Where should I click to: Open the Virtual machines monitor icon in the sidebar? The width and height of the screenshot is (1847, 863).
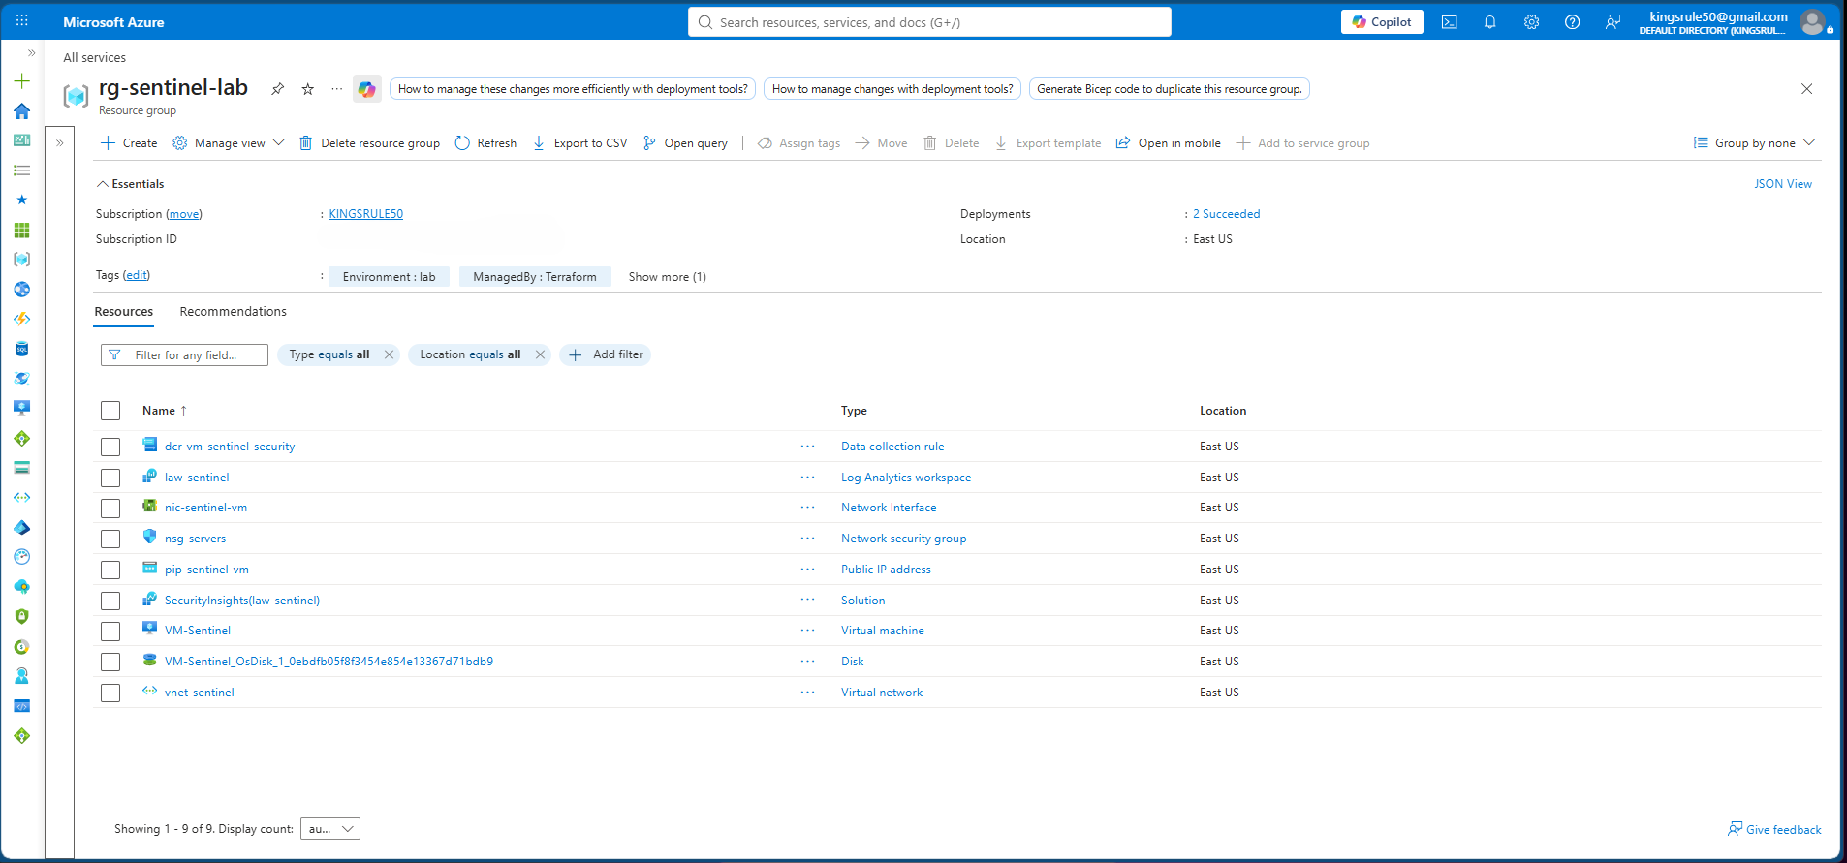21,408
